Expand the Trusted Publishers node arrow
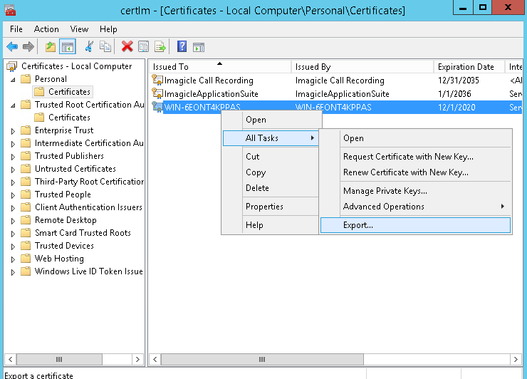527x379 pixels. pos(13,156)
